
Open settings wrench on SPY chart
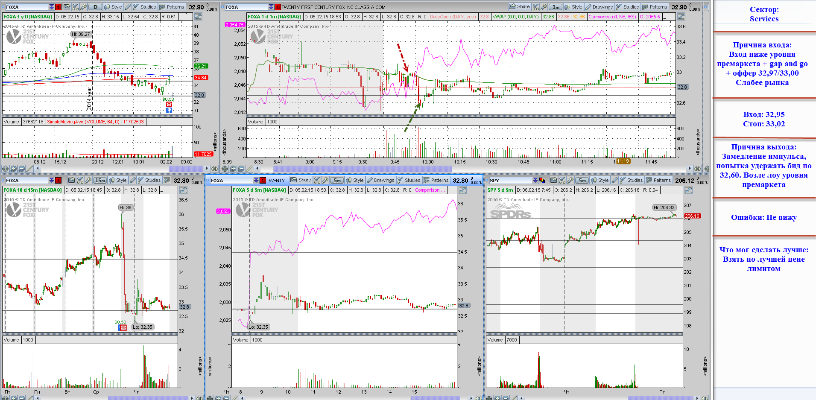(x=570, y=180)
